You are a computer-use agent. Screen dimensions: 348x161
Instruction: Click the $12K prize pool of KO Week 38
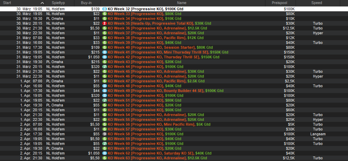(290, 38)
